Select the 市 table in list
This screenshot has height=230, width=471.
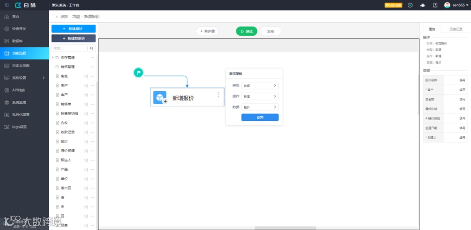pyautogui.click(x=62, y=207)
